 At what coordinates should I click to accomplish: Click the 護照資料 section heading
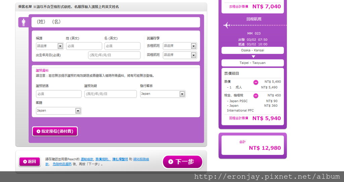[x=42, y=71]
